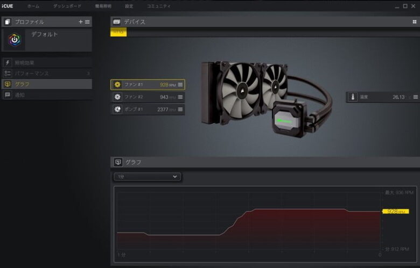Click the 通知 speech bubble icon
Screen dimensions: 420x268
[x=8, y=95]
